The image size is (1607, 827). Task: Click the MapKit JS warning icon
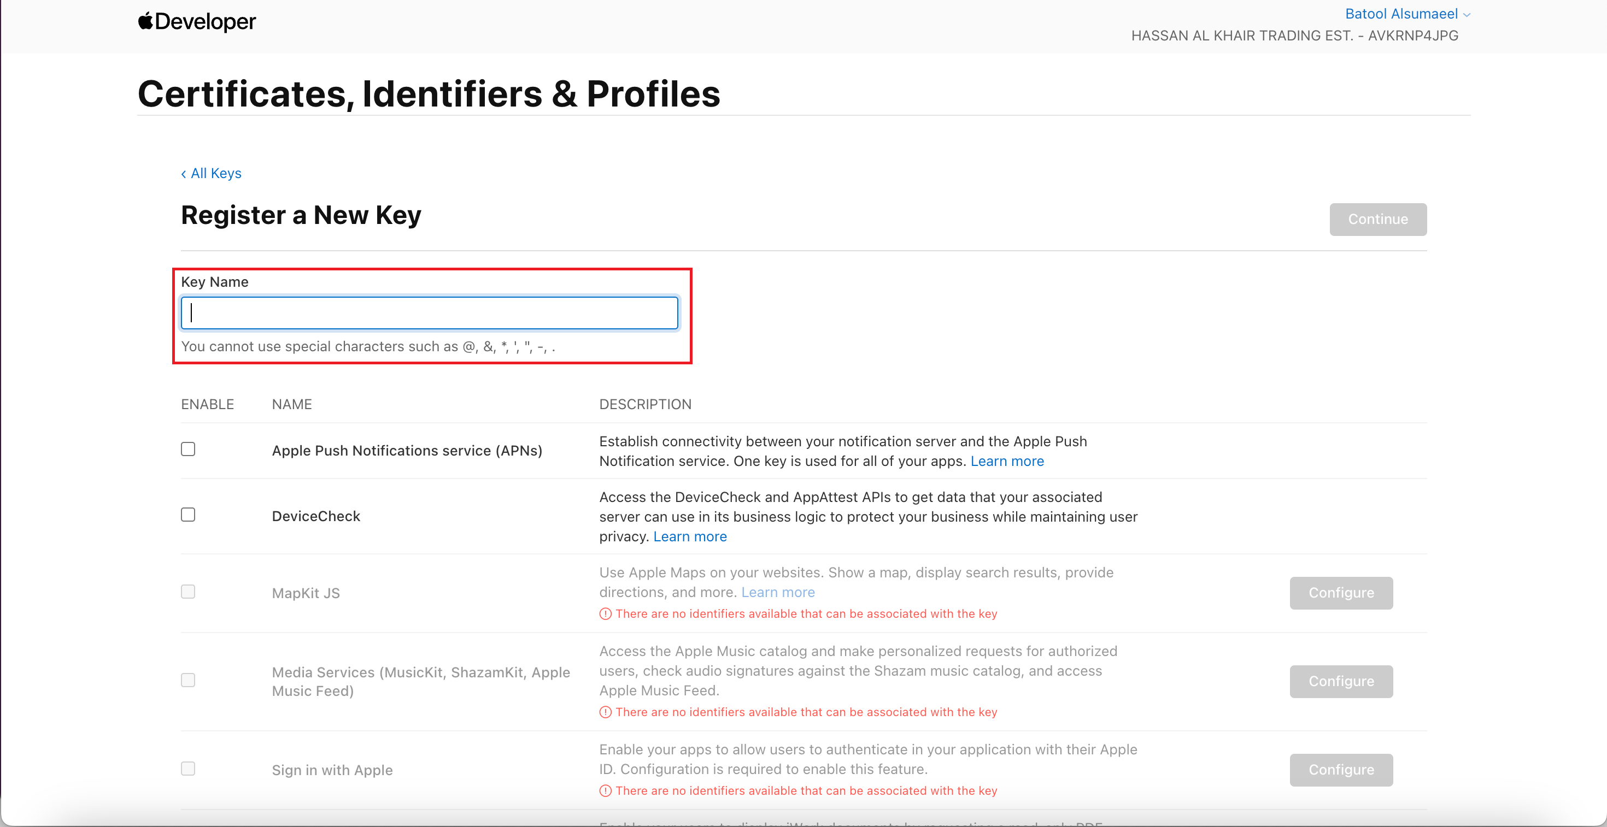pos(605,614)
